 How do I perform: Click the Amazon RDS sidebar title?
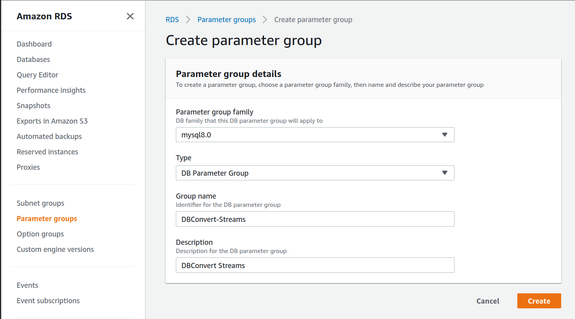point(44,16)
